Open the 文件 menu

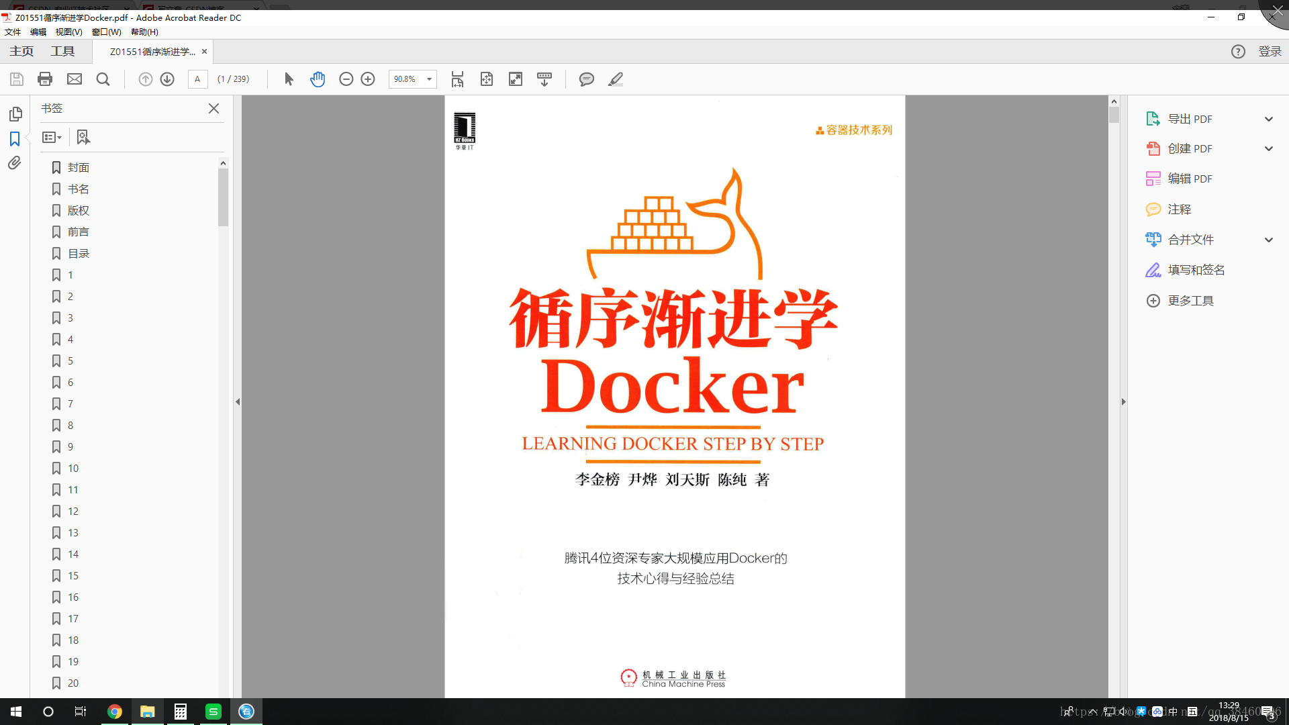point(13,32)
